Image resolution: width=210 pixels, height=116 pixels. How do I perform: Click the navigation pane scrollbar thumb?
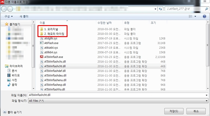click(x=33, y=46)
